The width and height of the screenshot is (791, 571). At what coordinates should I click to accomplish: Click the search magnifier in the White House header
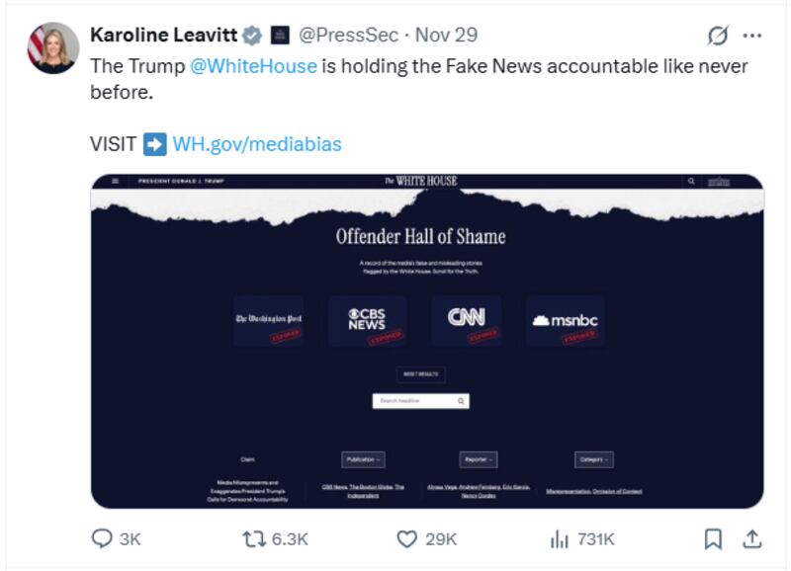pyautogui.click(x=690, y=182)
